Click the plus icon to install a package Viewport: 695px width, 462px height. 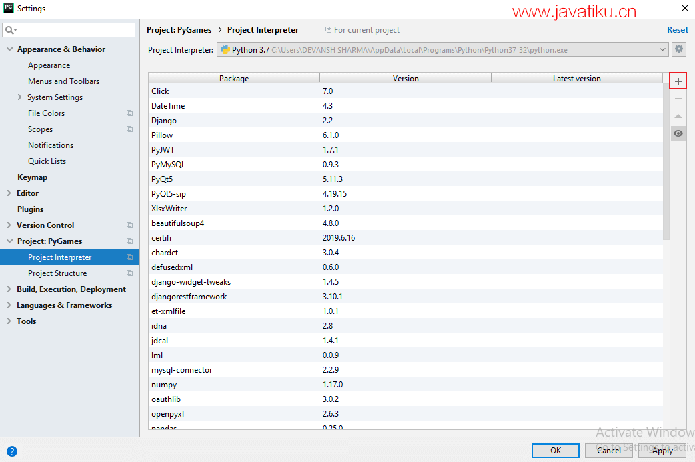(678, 81)
